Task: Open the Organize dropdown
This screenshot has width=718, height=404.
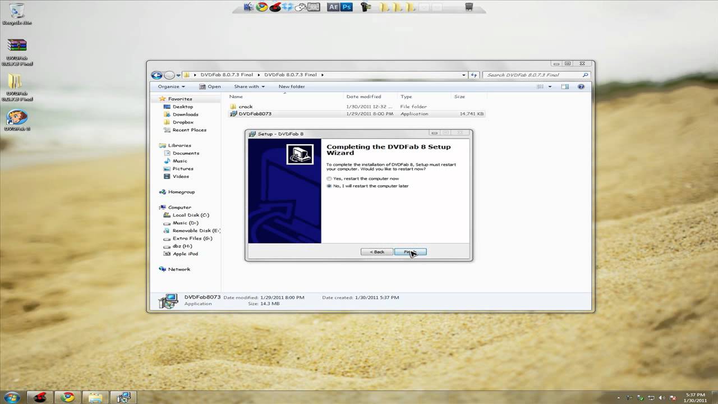Action: coord(171,86)
